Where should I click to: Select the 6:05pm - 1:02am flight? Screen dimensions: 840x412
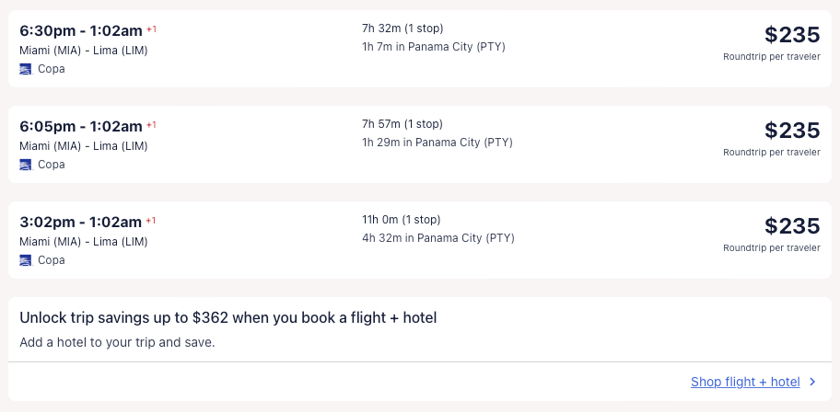tap(81, 126)
